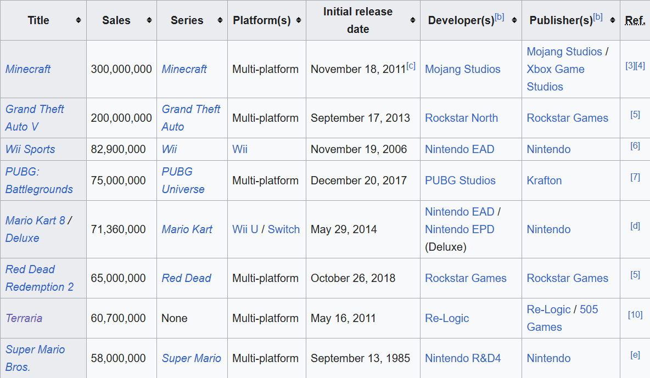Open the Nintendo R&D4 developer link

[463, 358]
